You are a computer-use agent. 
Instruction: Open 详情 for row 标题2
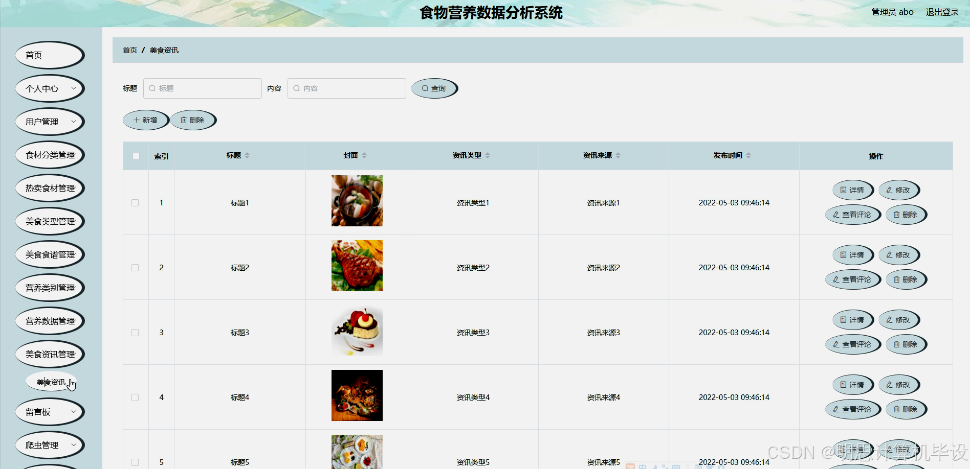852,255
